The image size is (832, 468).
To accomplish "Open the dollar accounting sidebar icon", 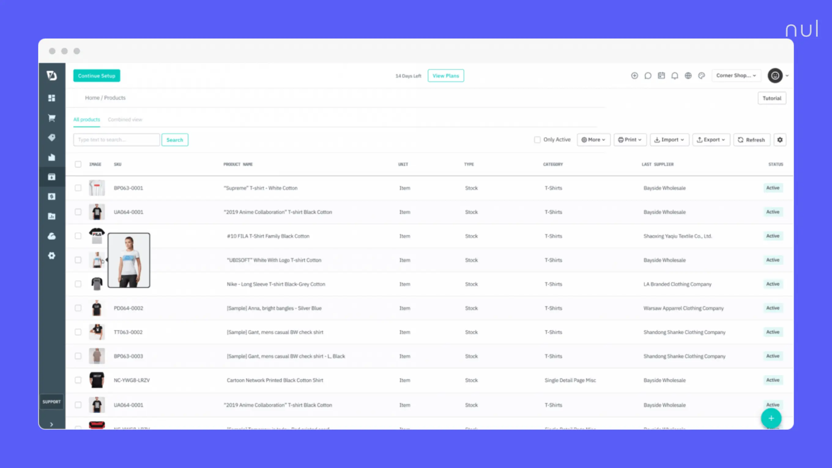I will point(52,197).
